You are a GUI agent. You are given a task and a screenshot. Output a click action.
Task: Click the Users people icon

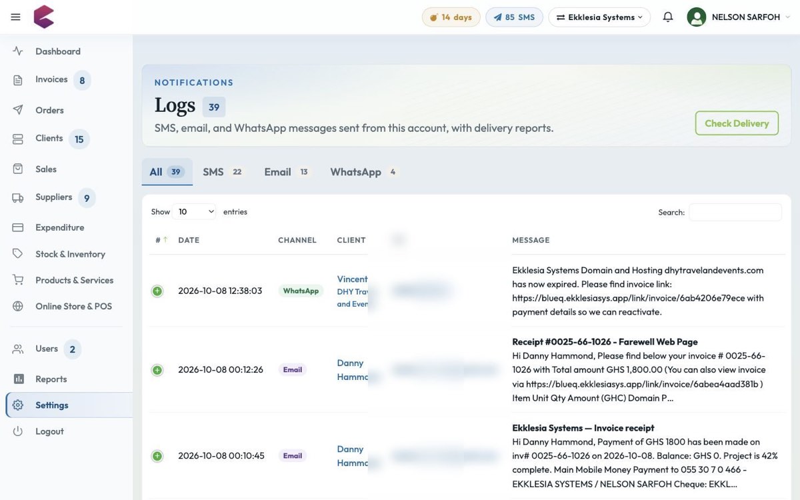18,349
